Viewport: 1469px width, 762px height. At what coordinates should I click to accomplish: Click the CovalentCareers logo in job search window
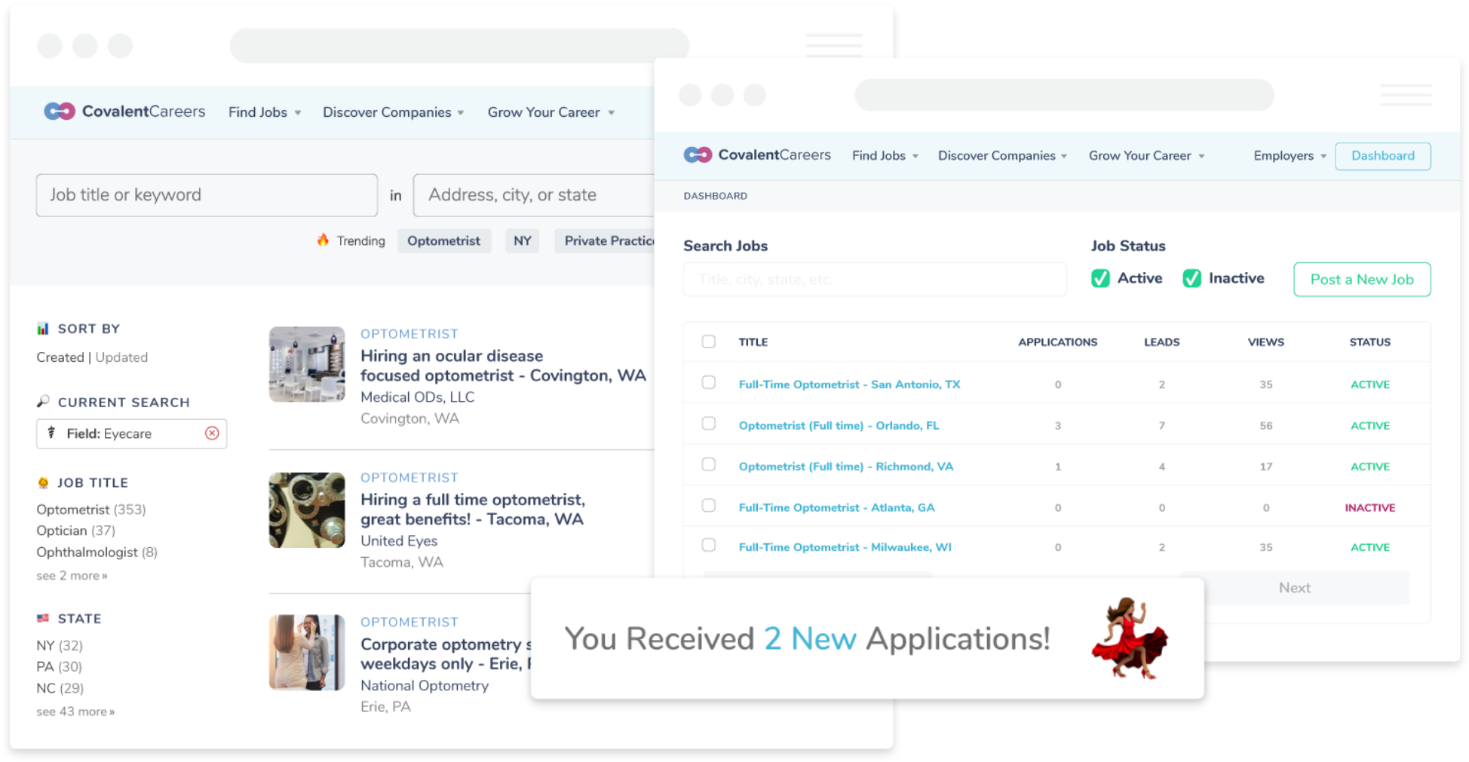[124, 112]
